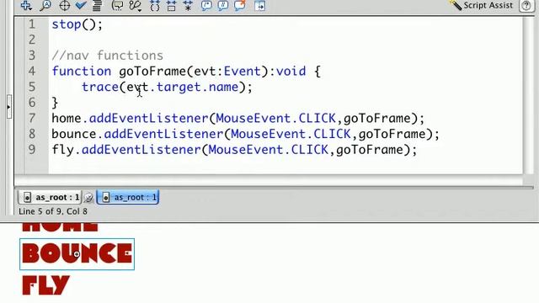539x303 pixels.
Task: Click the Find magnifier icon
Action: point(45,5)
